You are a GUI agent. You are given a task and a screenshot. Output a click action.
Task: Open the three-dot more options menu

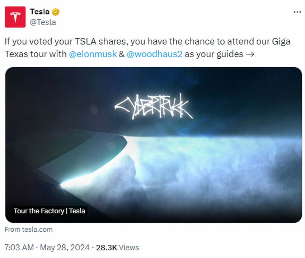click(x=297, y=12)
